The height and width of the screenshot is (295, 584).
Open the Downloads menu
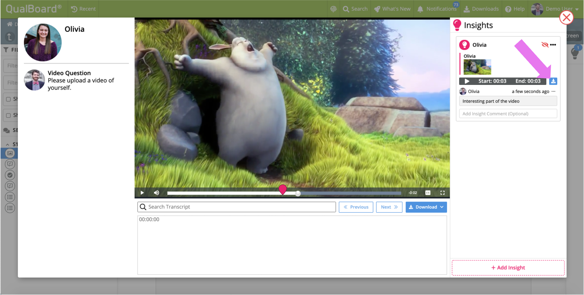481,9
